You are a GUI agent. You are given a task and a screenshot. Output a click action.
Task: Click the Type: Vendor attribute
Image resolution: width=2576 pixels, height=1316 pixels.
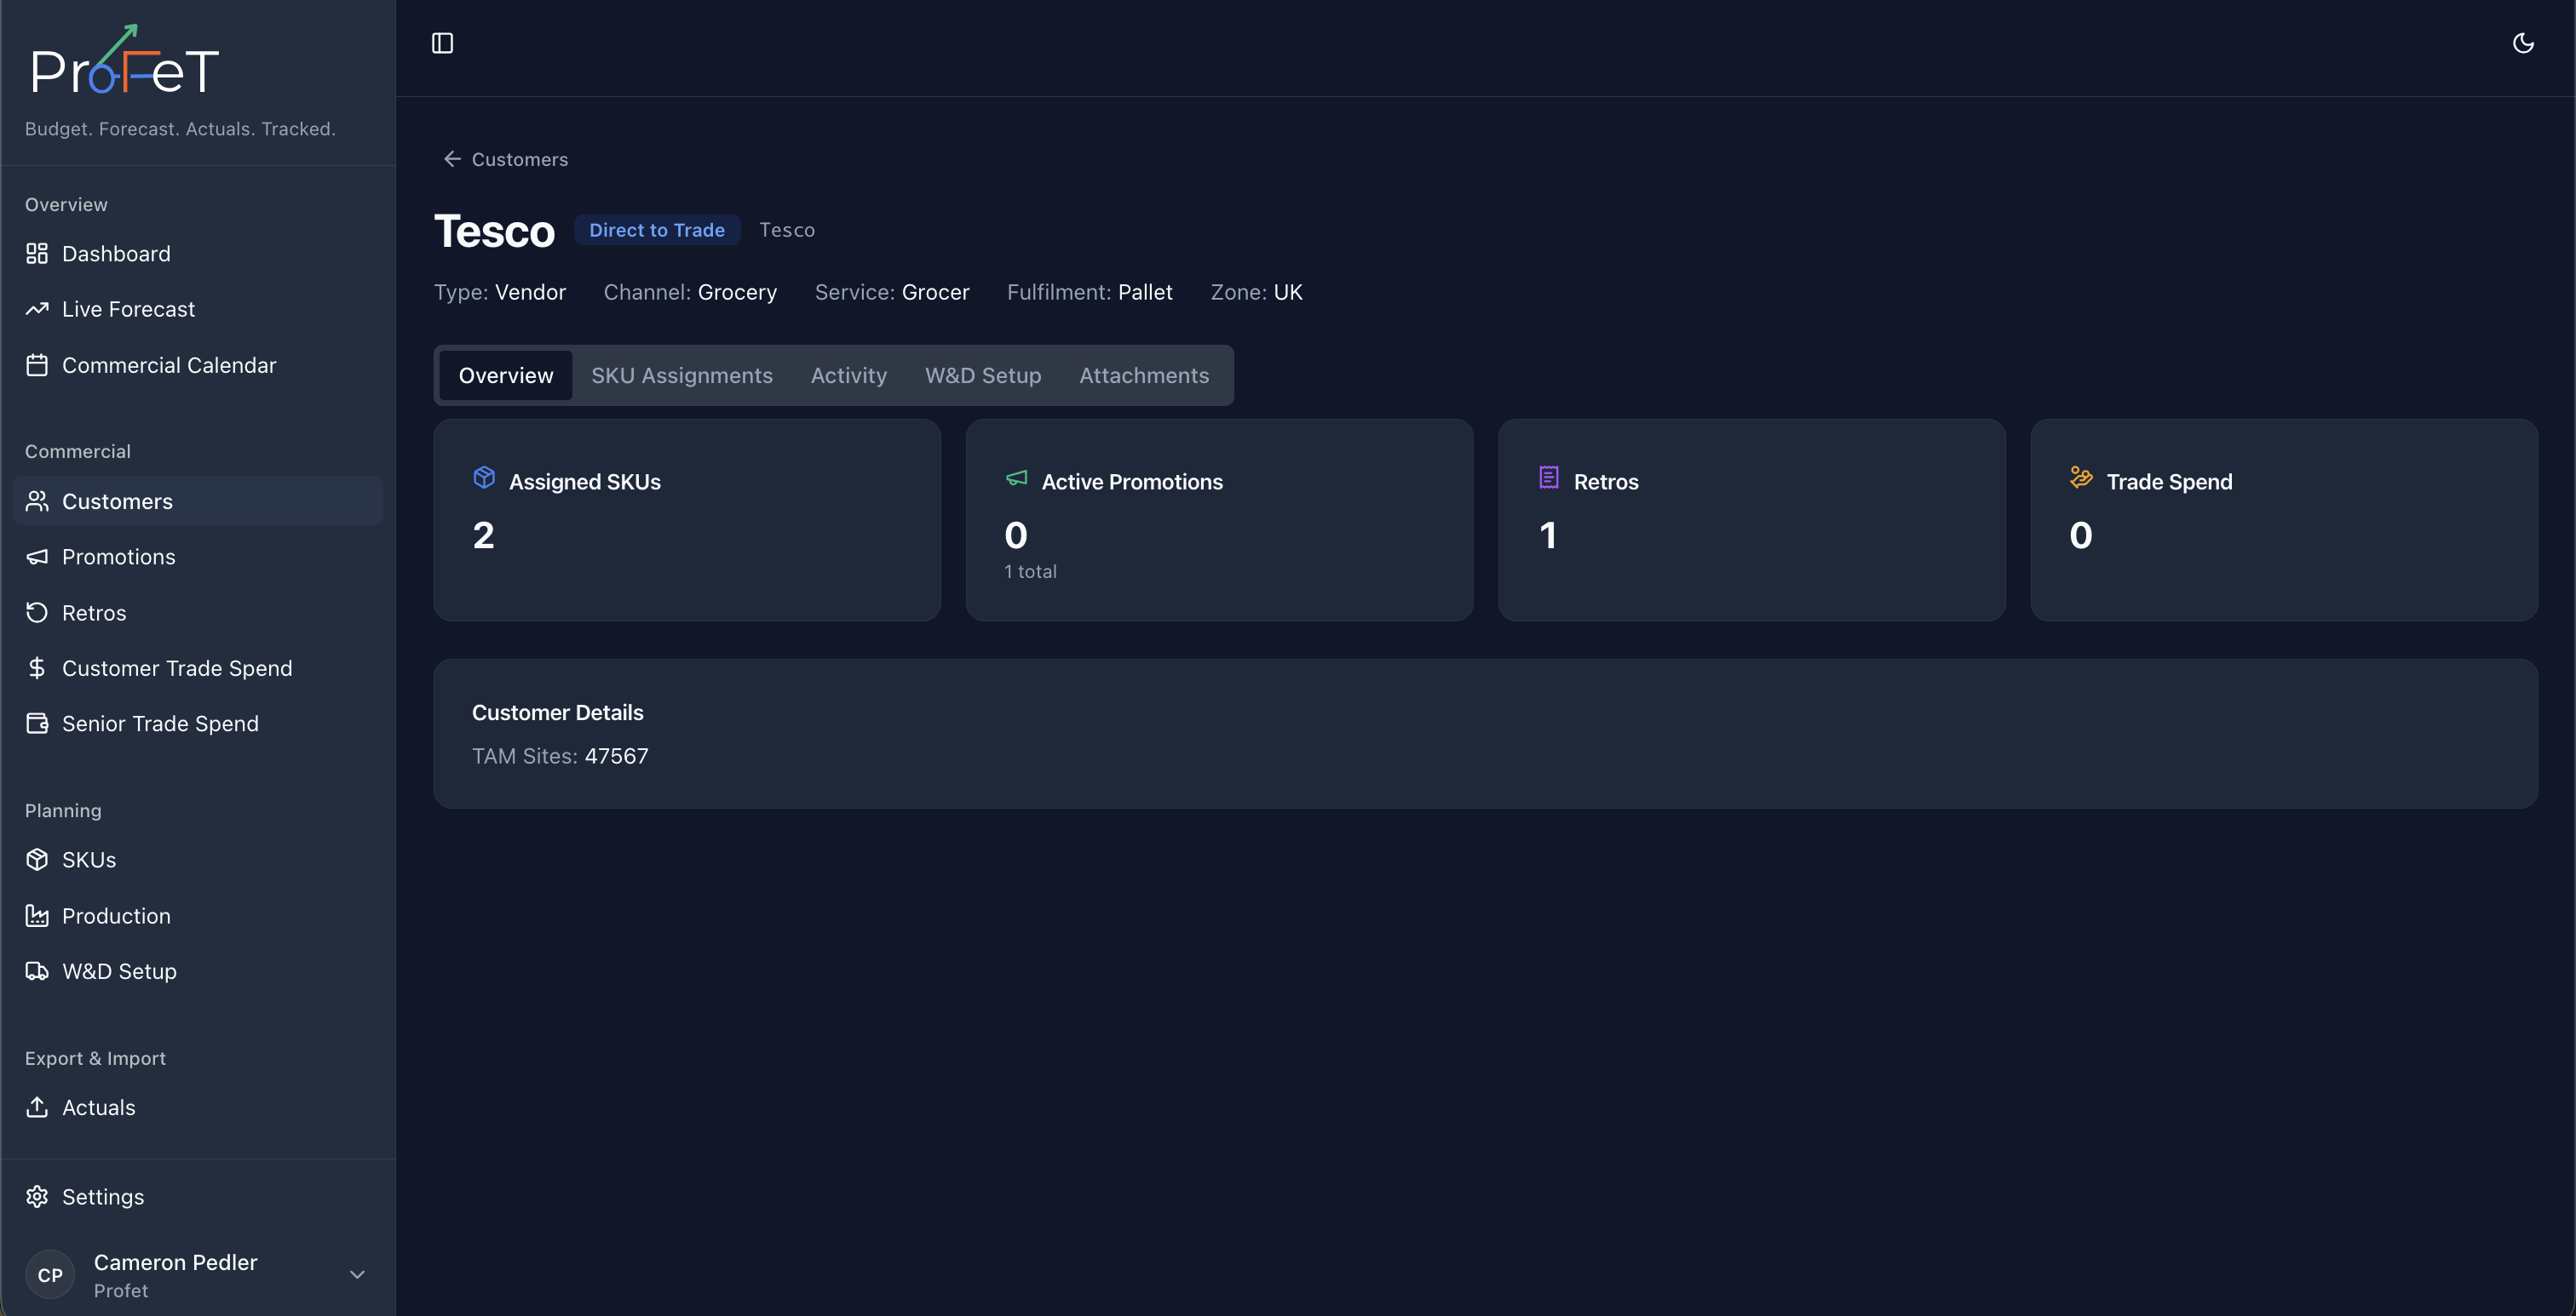click(x=500, y=292)
